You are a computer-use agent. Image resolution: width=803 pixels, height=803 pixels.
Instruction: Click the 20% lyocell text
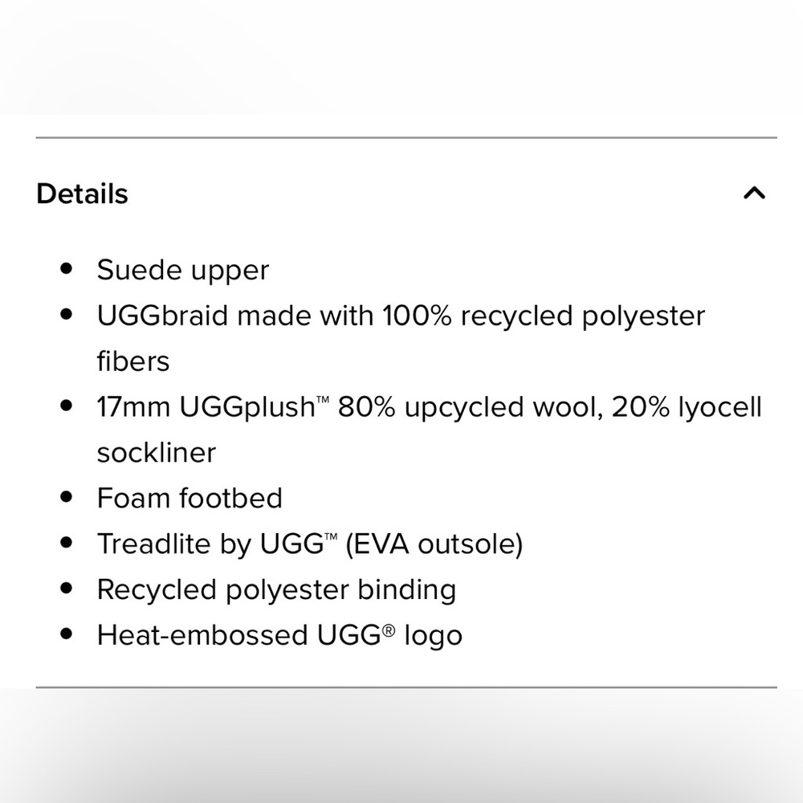(687, 407)
